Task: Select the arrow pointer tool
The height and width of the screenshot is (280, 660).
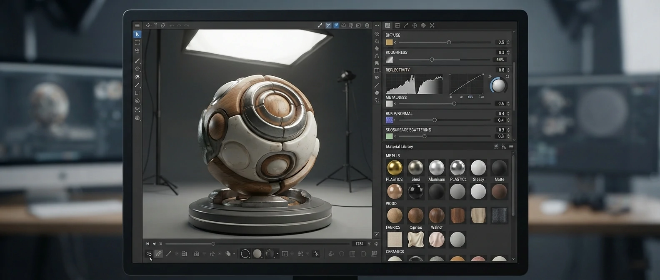Action: [137, 34]
